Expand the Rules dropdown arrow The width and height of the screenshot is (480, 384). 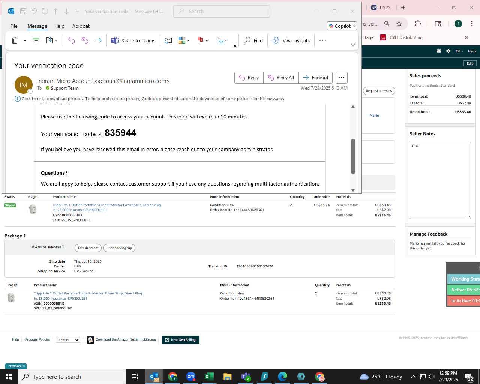(x=226, y=40)
